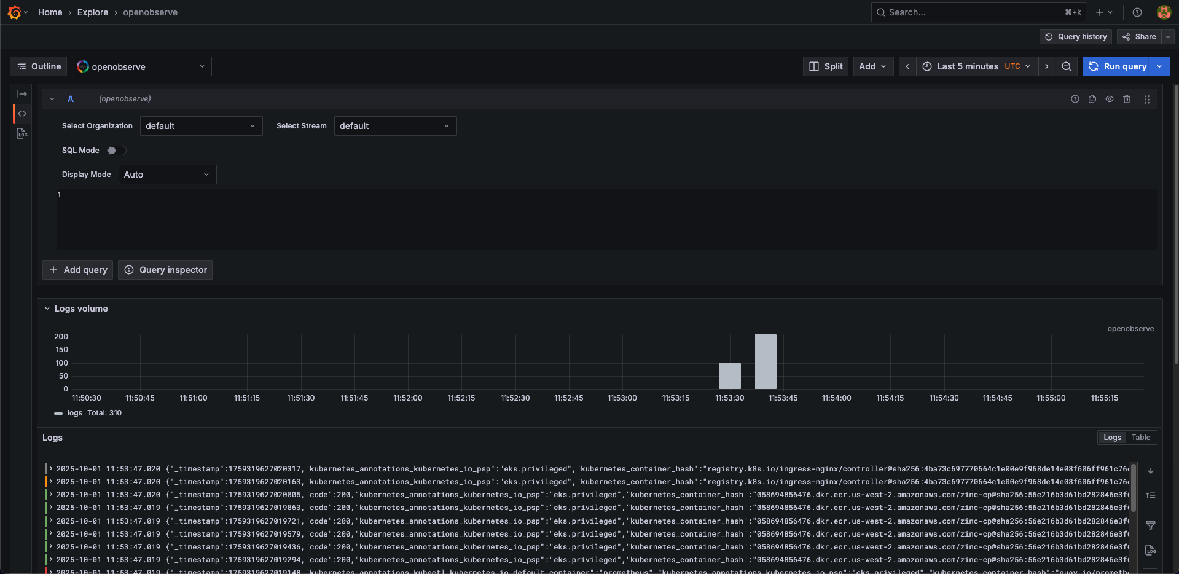The width and height of the screenshot is (1179, 574).
Task: Open the help icon in the top bar
Action: [x=1137, y=12]
